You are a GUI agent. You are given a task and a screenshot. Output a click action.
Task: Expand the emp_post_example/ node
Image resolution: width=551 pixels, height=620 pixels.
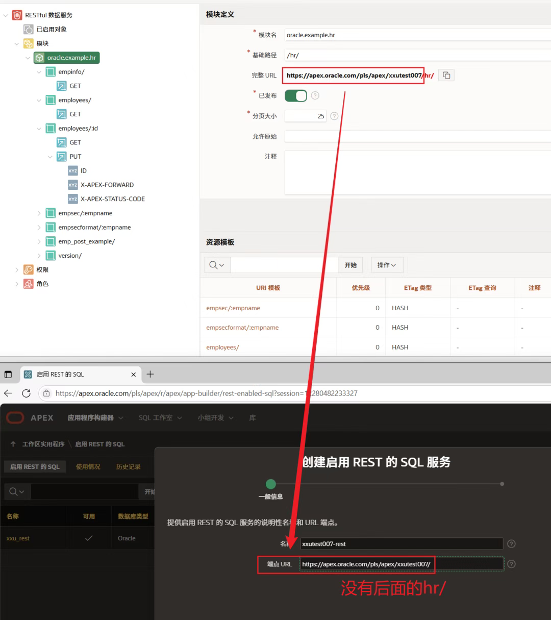tap(39, 242)
